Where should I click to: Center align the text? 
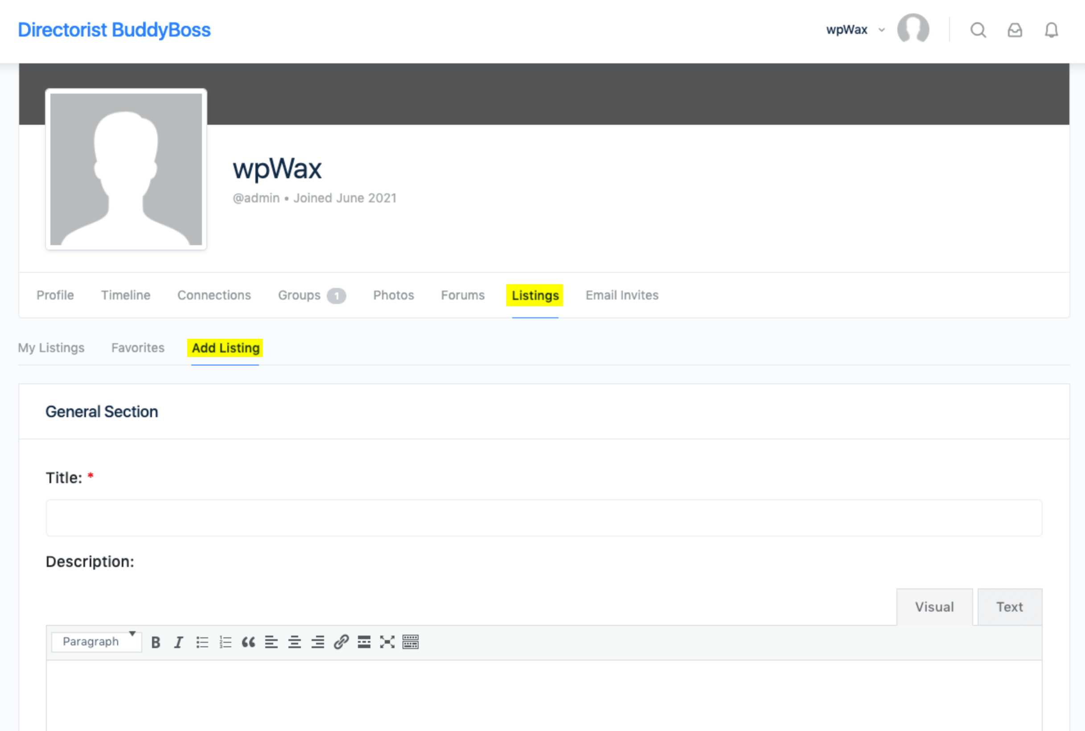tap(294, 642)
